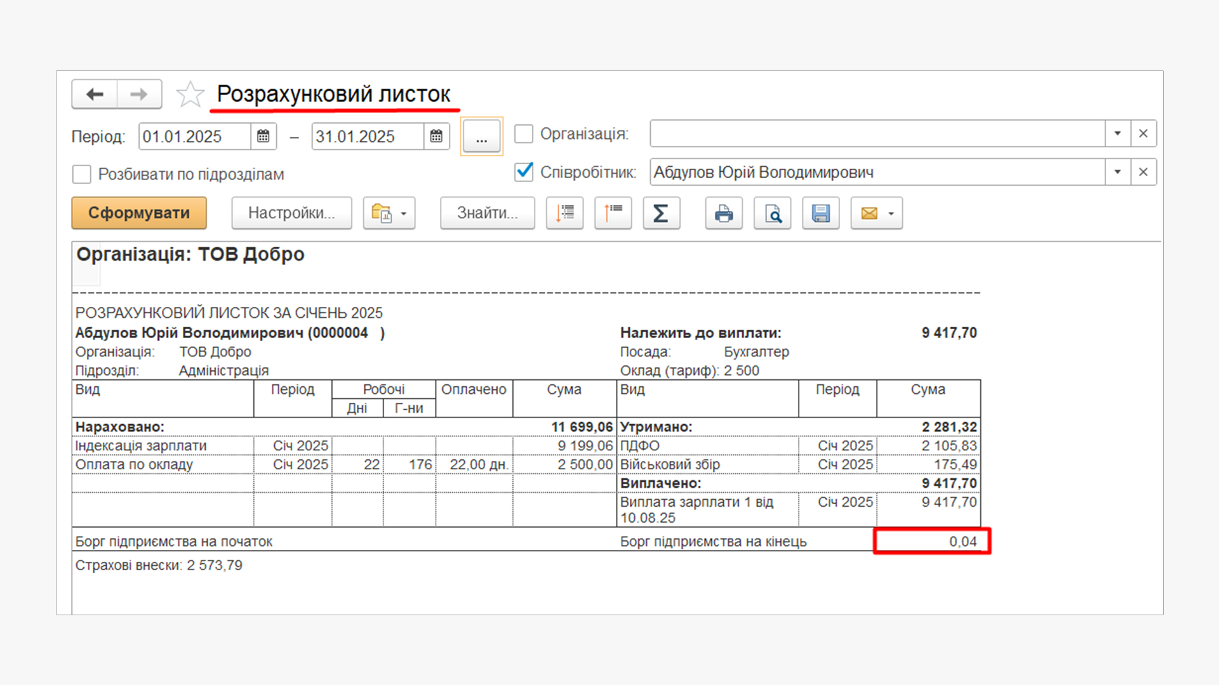1219x685 pixels.
Task: Open print preview with magnifier icon
Action: coord(772,213)
